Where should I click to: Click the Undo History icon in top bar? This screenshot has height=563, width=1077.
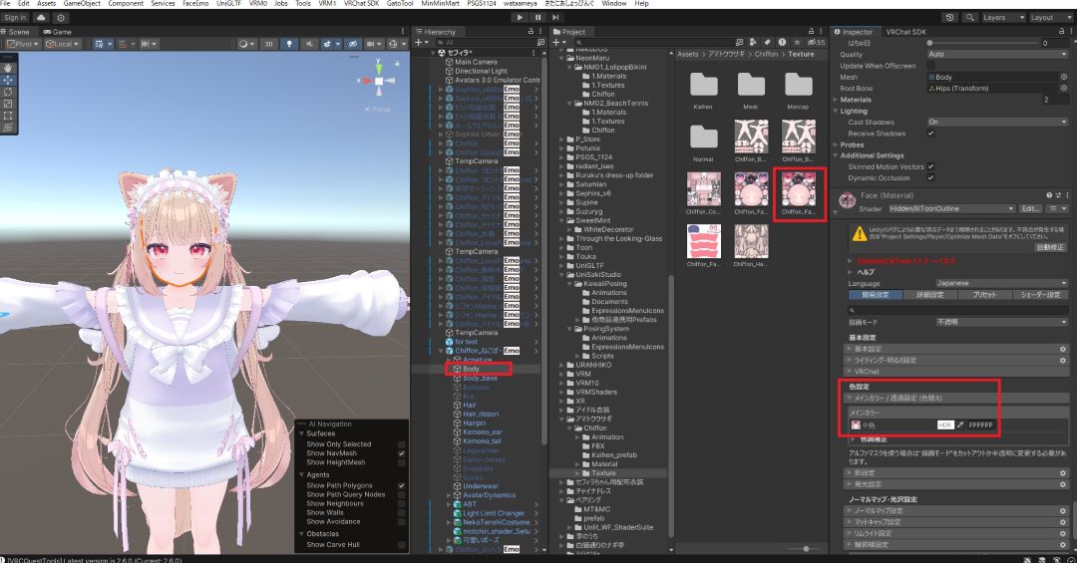pos(950,18)
